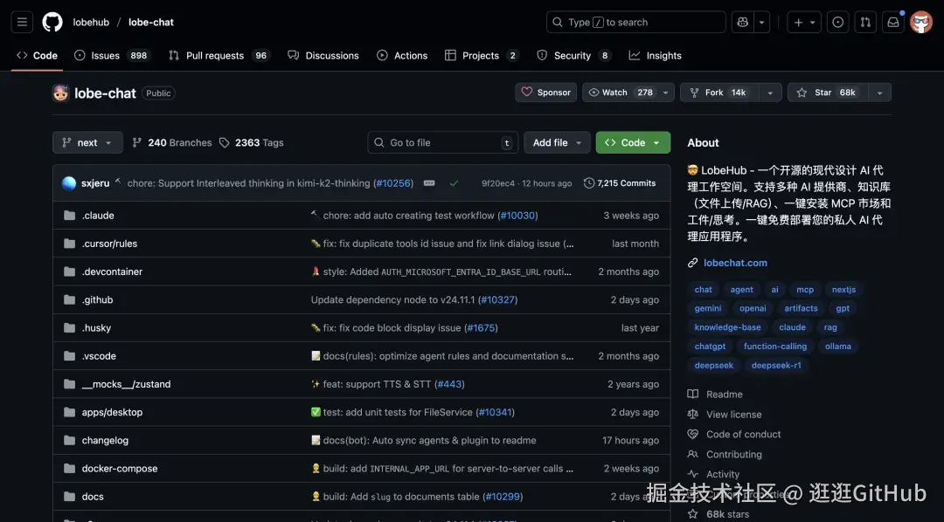
Task: Open the plus create-new dropdown
Action: (804, 22)
